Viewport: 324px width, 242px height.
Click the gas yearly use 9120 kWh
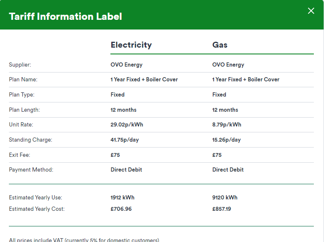click(x=225, y=198)
